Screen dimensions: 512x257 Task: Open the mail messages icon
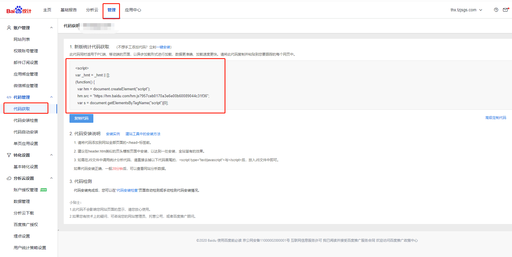[506, 10]
